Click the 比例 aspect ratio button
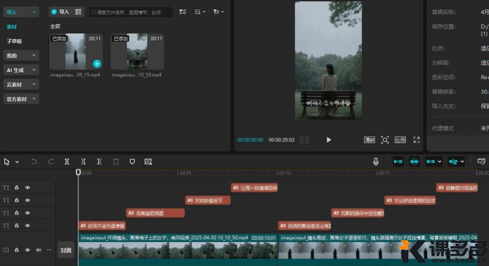This screenshot has width=489, height=266. click(400, 140)
